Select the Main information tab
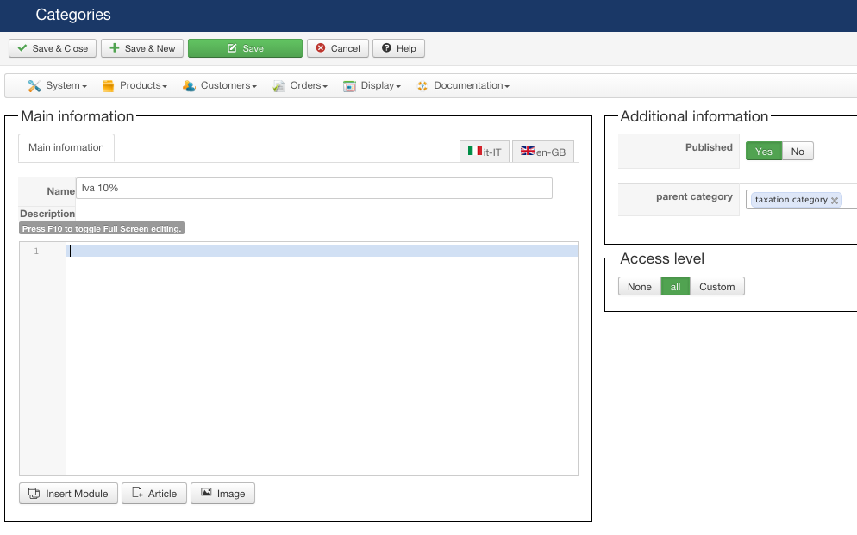The image size is (857, 535). click(x=66, y=147)
